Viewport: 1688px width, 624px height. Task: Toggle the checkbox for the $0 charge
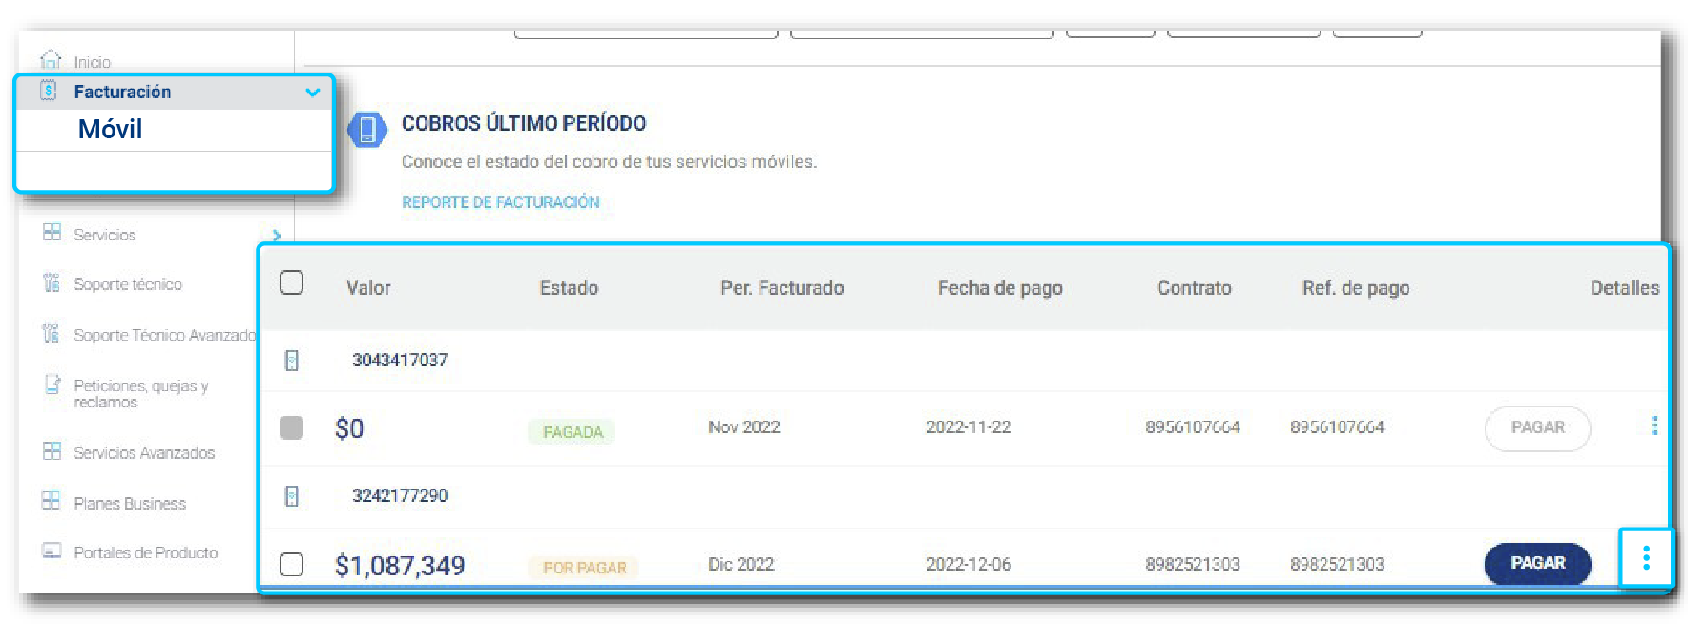pyautogui.click(x=292, y=427)
